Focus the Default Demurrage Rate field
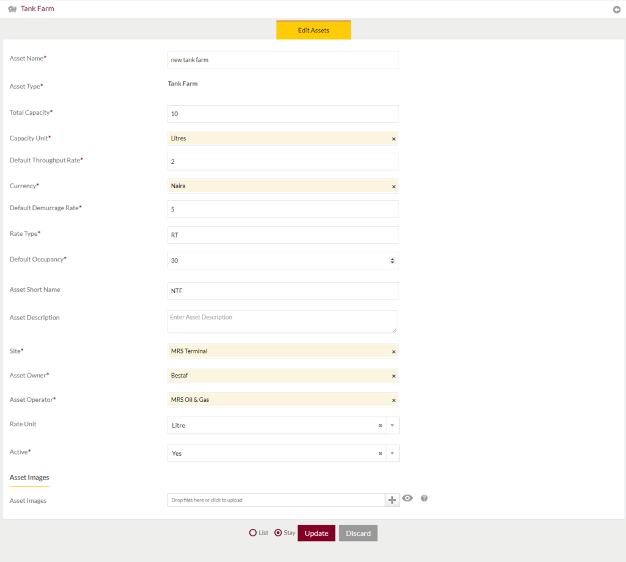The height and width of the screenshot is (562, 626). [x=283, y=209]
